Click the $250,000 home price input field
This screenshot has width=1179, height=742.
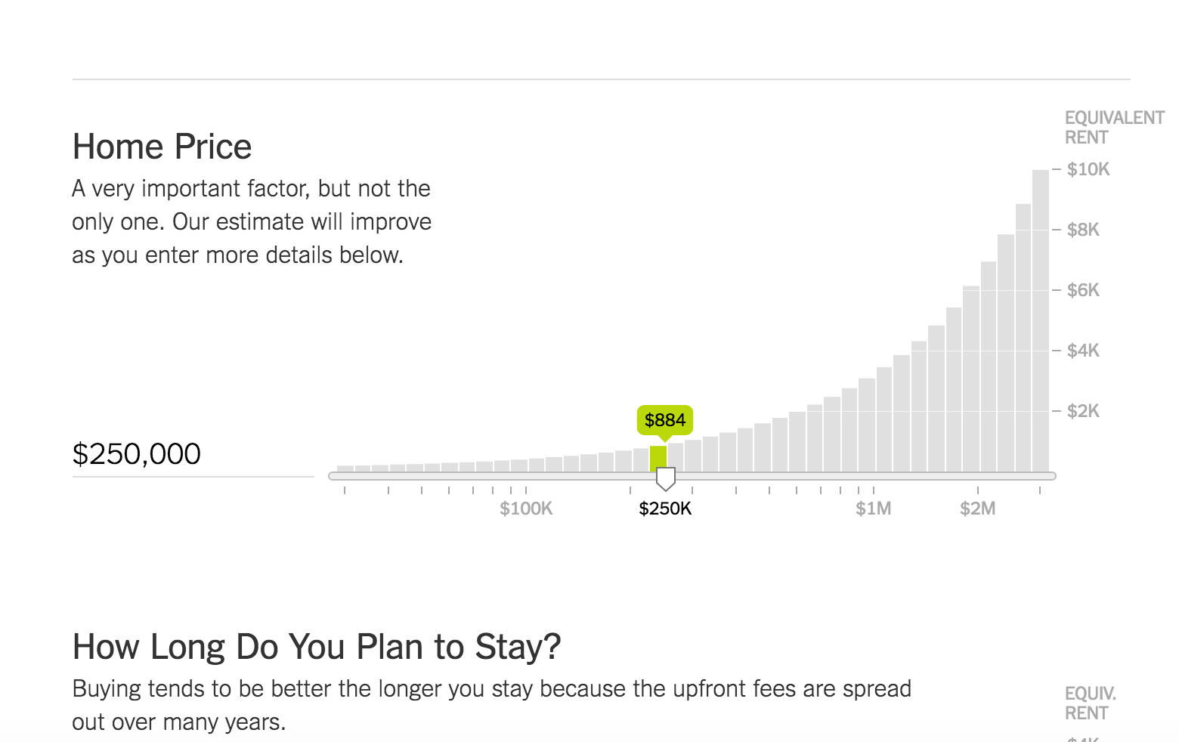[x=193, y=455]
